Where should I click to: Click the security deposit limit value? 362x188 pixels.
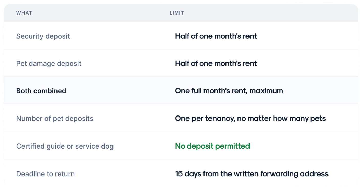(216, 36)
